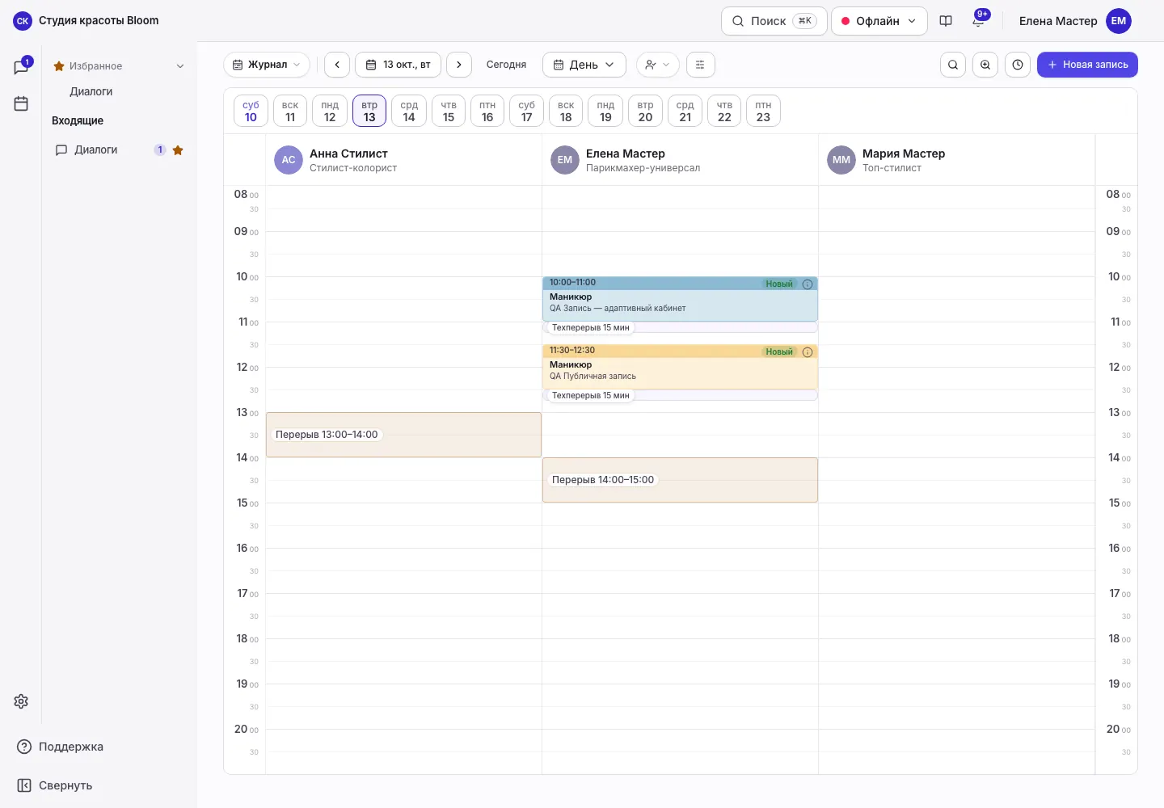
Task: Click the Новая запись button
Action: [1087, 65]
